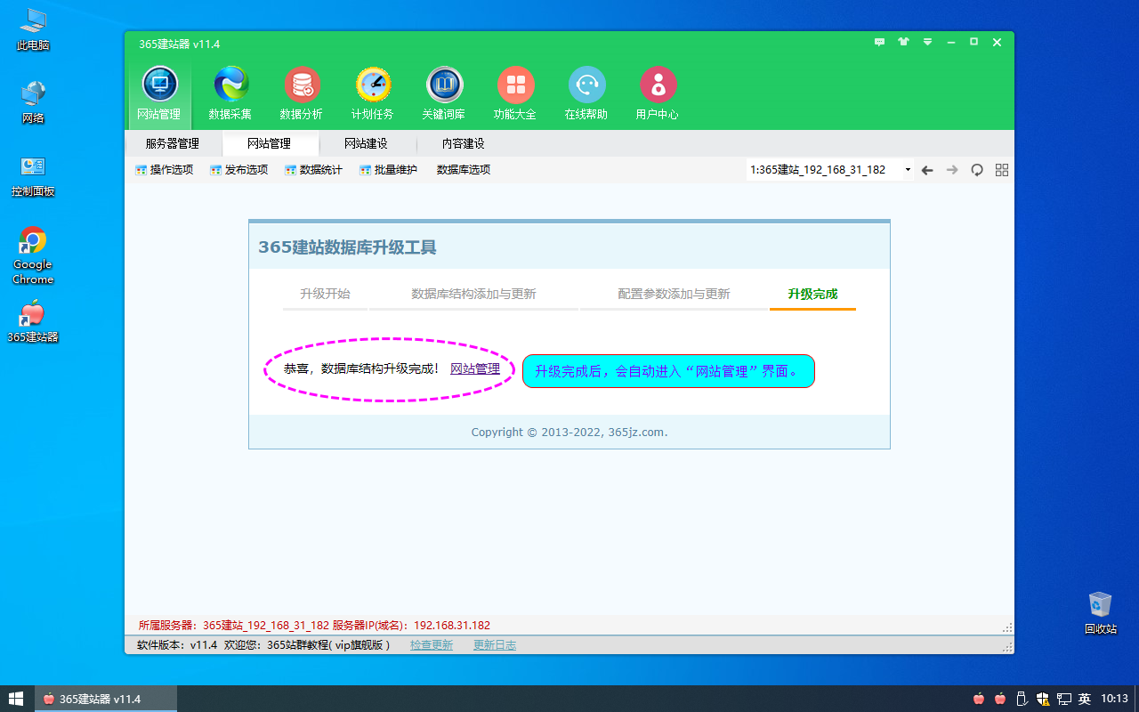The width and height of the screenshot is (1139, 712).
Task: Go back with the left arrow button
Action: [x=927, y=170]
